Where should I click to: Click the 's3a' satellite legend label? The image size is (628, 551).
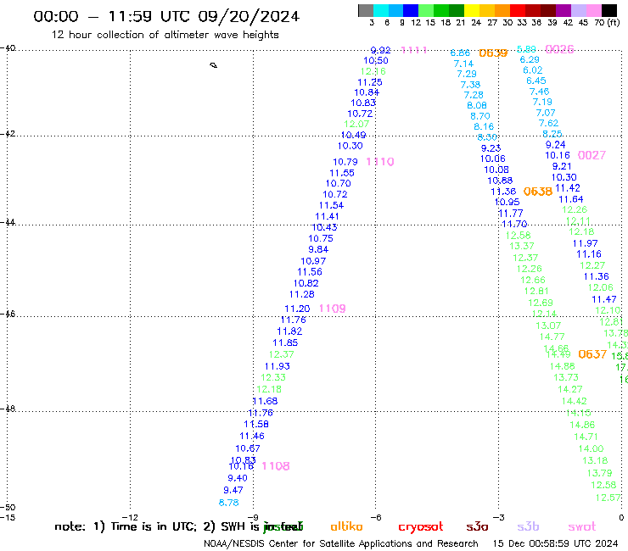[x=477, y=527]
